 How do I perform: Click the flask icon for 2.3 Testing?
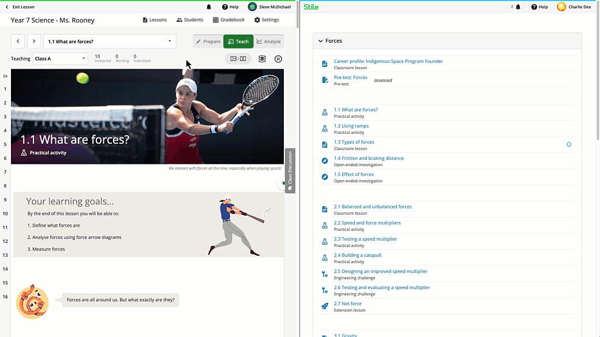324,242
